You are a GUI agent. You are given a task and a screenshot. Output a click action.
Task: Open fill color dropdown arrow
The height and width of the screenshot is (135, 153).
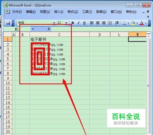click(137, 23)
